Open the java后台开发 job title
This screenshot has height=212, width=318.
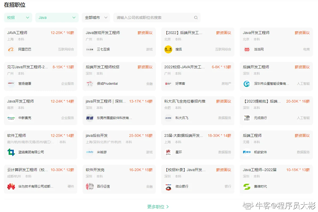pyautogui.click(x=96, y=135)
